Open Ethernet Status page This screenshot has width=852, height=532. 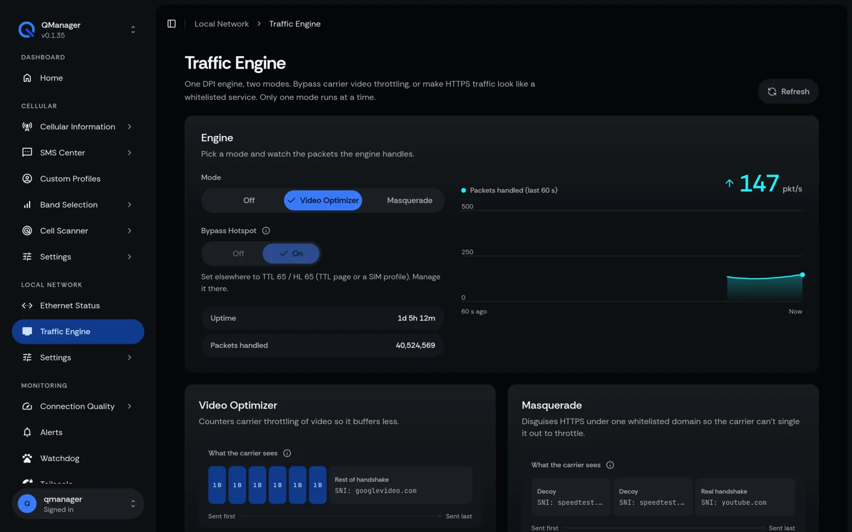click(x=78, y=306)
